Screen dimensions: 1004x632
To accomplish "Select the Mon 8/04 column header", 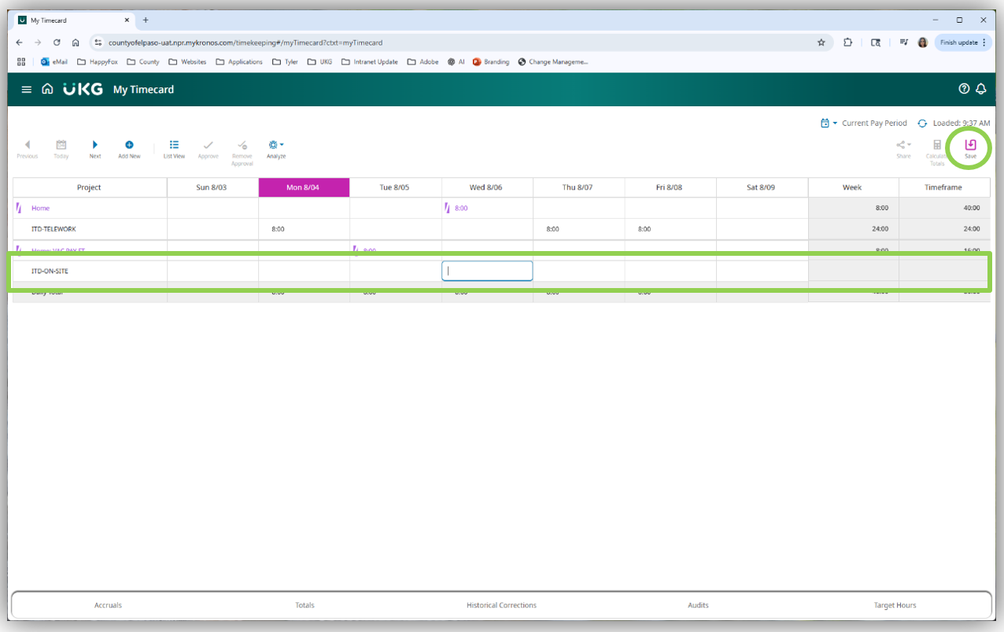I will (x=304, y=187).
